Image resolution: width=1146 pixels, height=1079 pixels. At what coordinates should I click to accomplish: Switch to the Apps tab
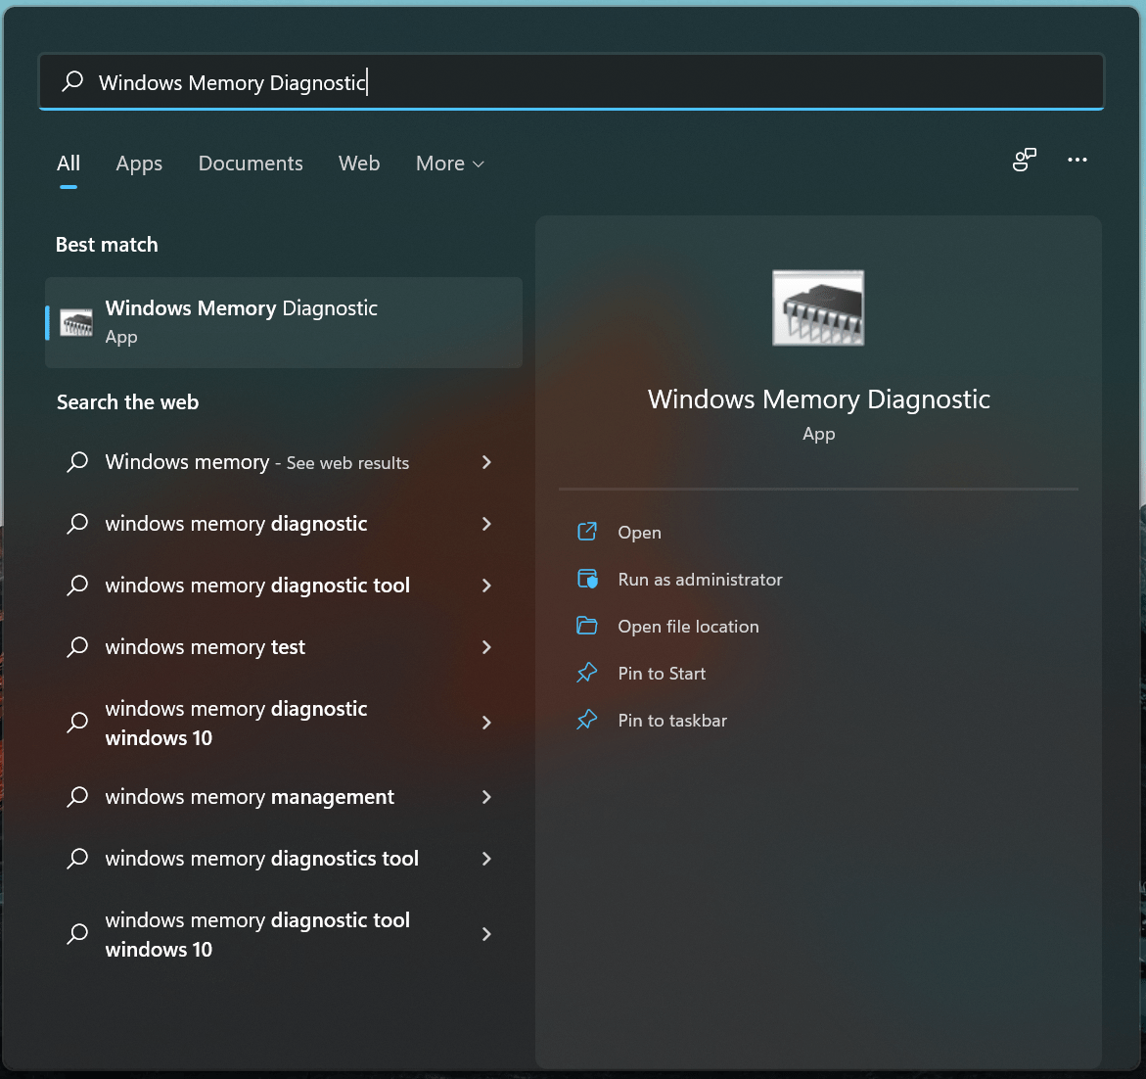tap(138, 164)
